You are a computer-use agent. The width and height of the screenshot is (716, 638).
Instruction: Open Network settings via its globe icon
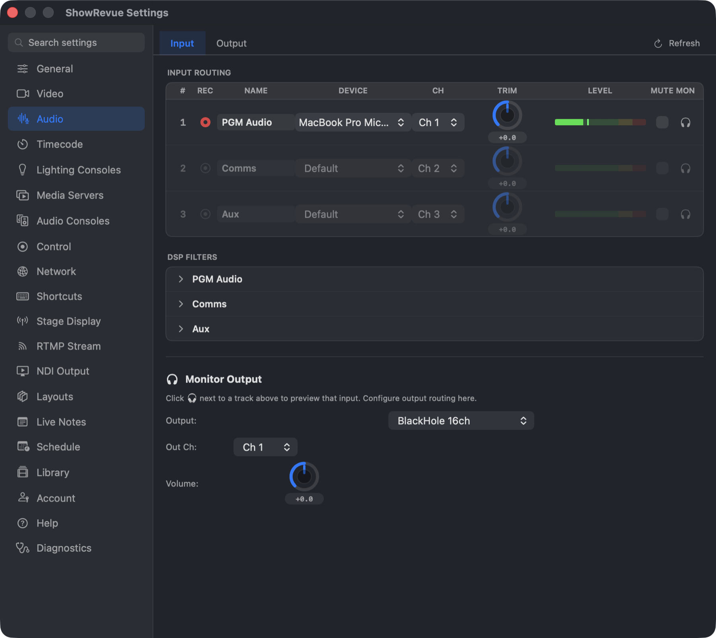click(23, 272)
